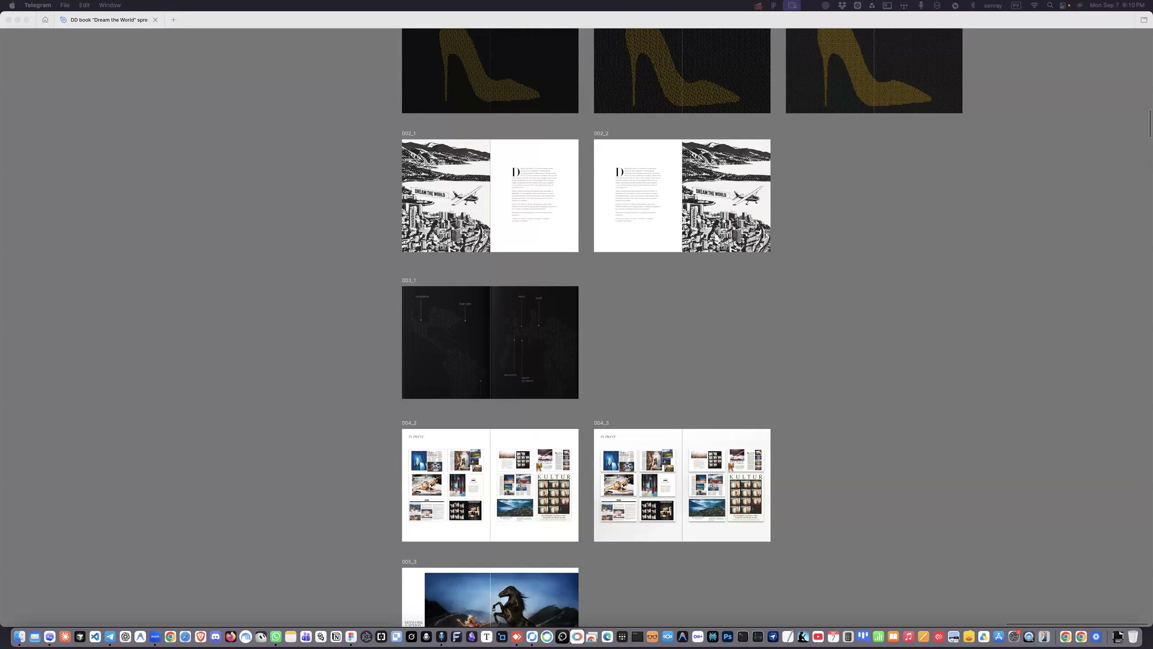Select frame label 004_2
The width and height of the screenshot is (1153, 649).
coord(409,423)
